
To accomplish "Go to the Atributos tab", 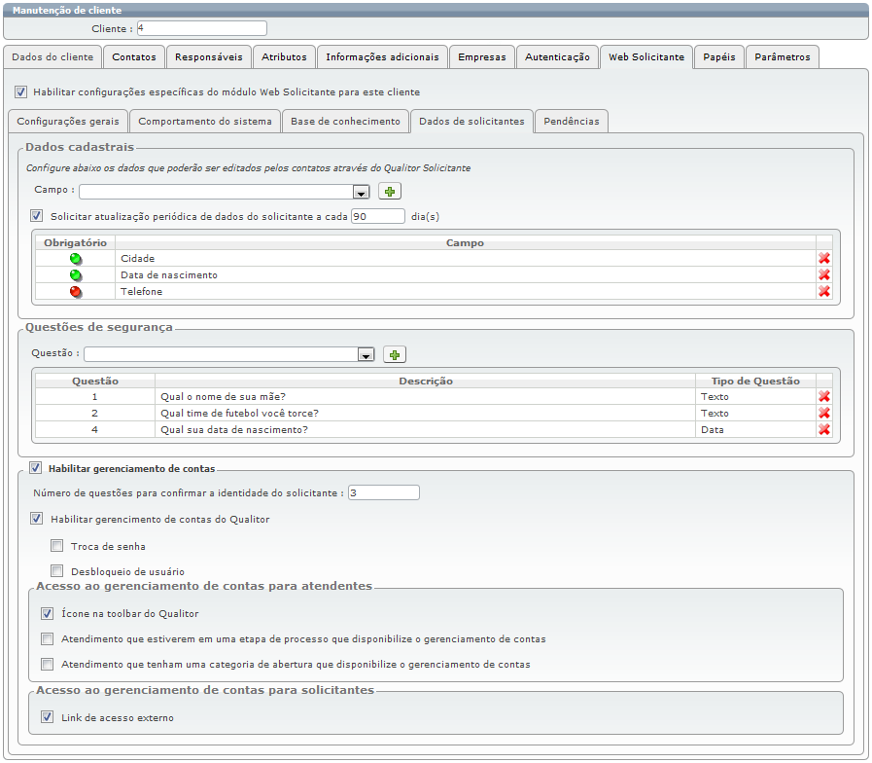I will coord(284,56).
